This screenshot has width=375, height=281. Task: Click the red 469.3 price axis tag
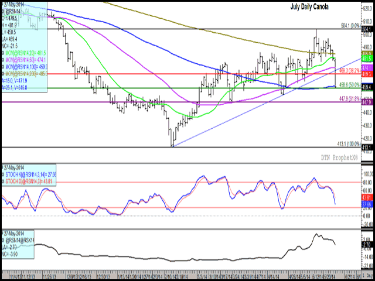367,74
